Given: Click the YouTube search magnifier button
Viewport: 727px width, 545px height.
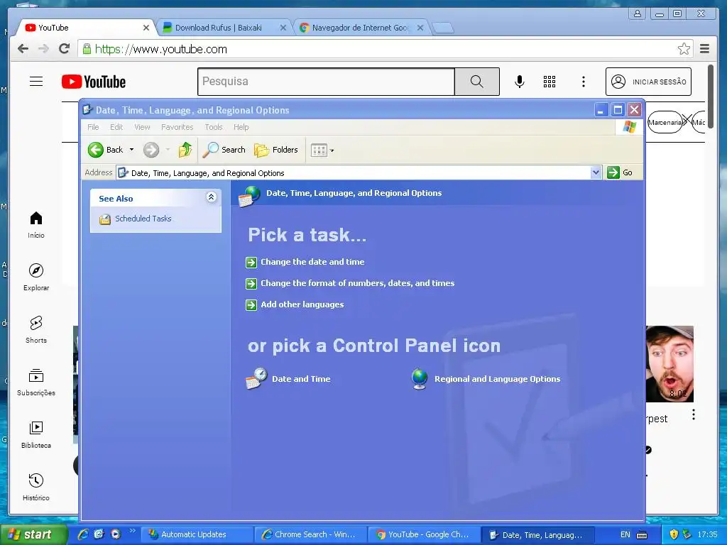Looking at the screenshot, I should tap(477, 82).
